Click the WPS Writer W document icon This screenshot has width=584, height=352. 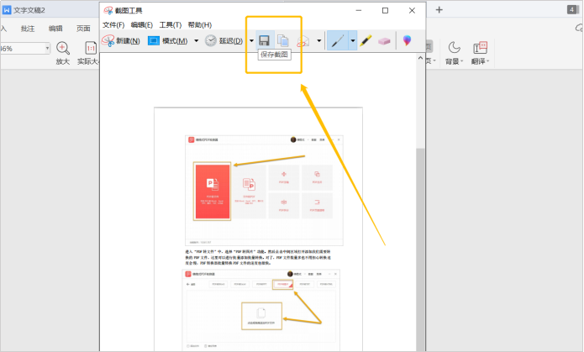pyautogui.click(x=7, y=10)
